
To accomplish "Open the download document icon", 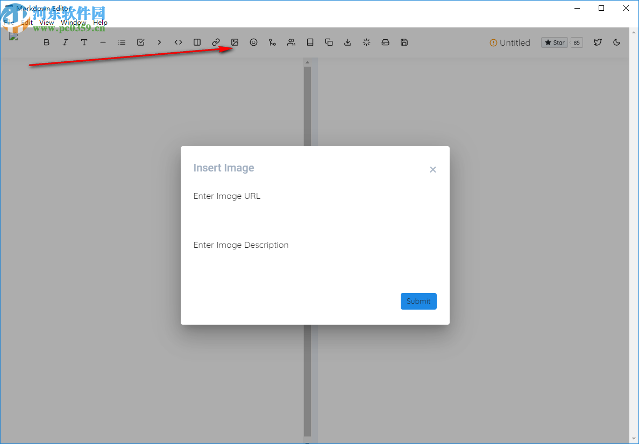I will pyautogui.click(x=347, y=42).
